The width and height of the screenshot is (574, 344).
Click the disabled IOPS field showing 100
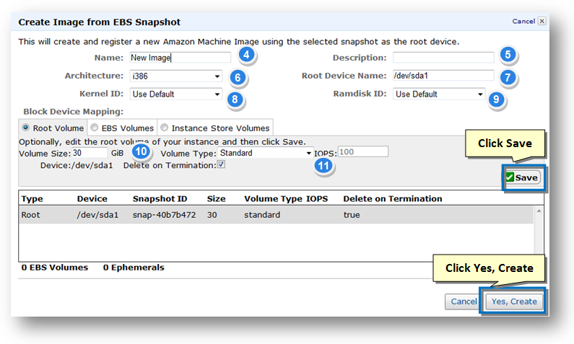point(362,151)
